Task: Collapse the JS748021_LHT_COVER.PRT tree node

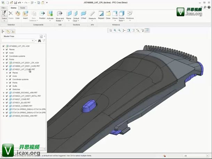Action: [3, 69]
